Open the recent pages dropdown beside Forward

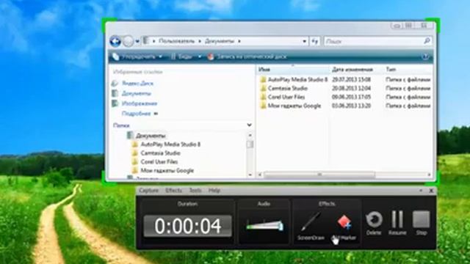[x=137, y=41]
